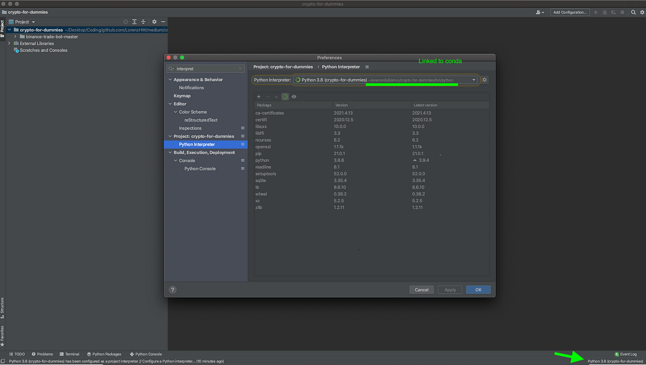This screenshot has width=646, height=365.
Task: Select the zlib package row
Action: [x=371, y=207]
